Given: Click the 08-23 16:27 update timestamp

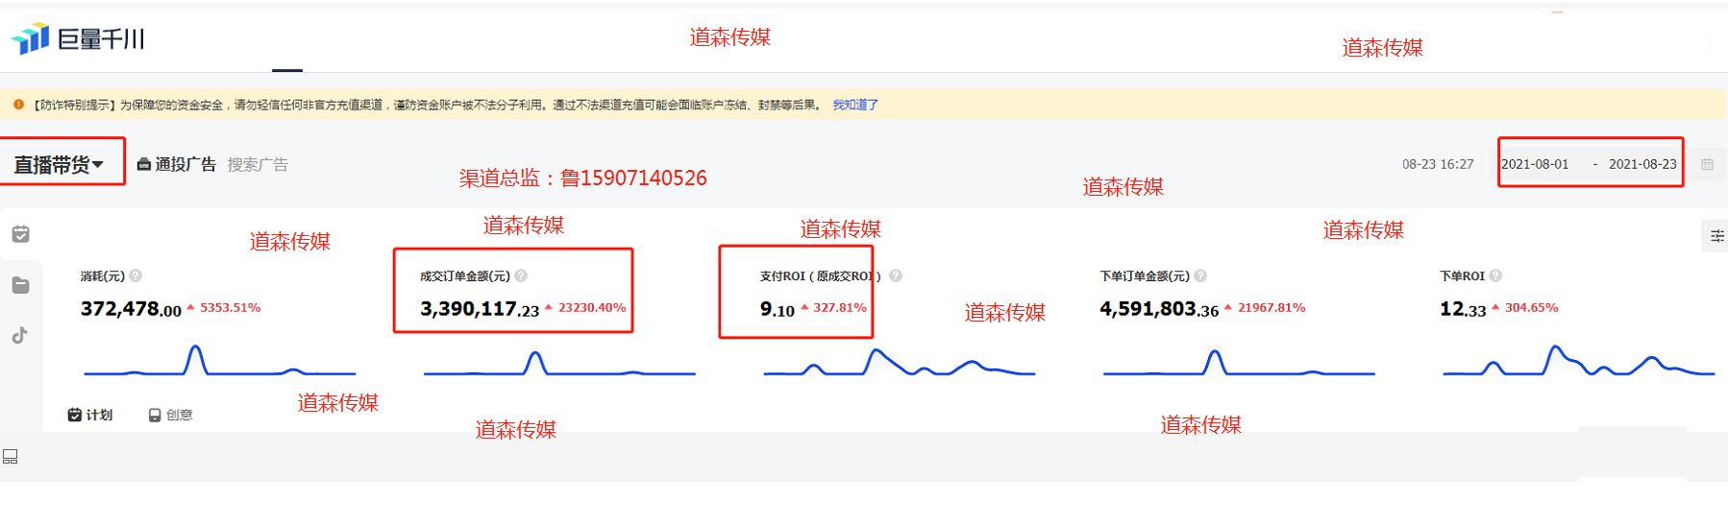Looking at the screenshot, I should pyautogui.click(x=1438, y=164).
